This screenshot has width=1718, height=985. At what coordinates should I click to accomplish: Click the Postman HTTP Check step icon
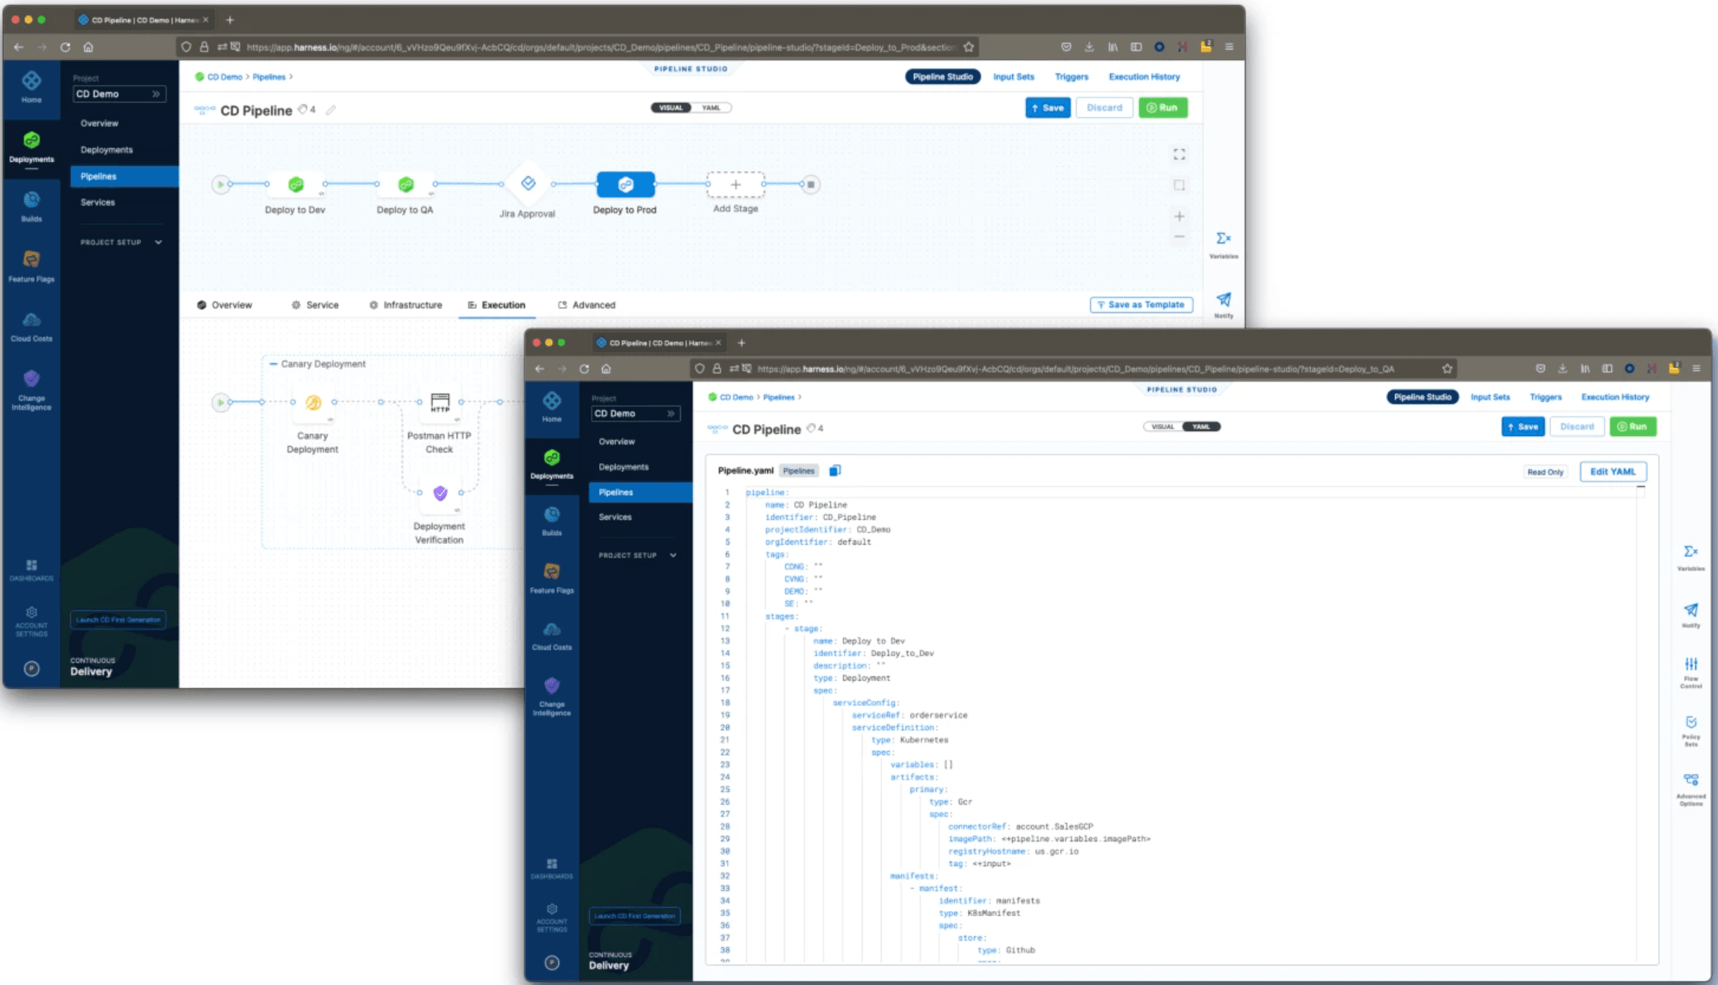[x=440, y=402]
